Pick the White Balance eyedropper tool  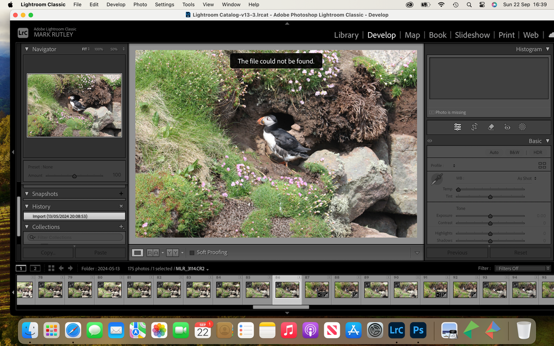click(437, 180)
